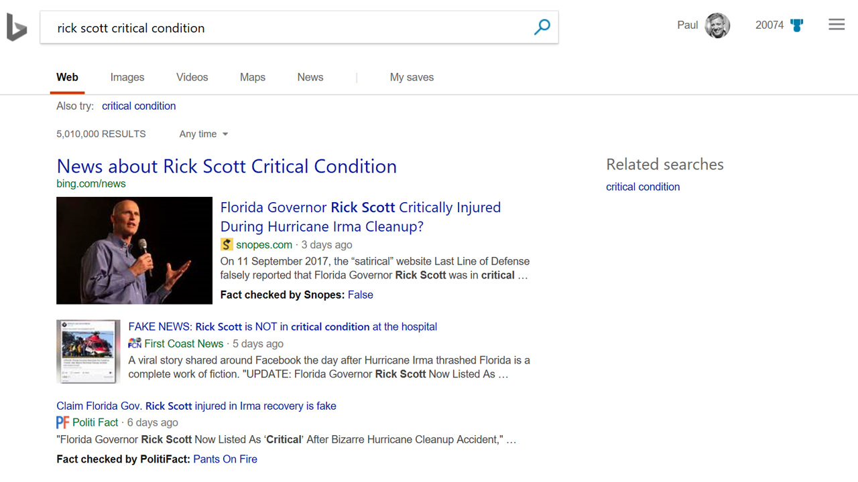The image size is (858, 482).
Task: Switch to the Images tab
Action: click(127, 77)
